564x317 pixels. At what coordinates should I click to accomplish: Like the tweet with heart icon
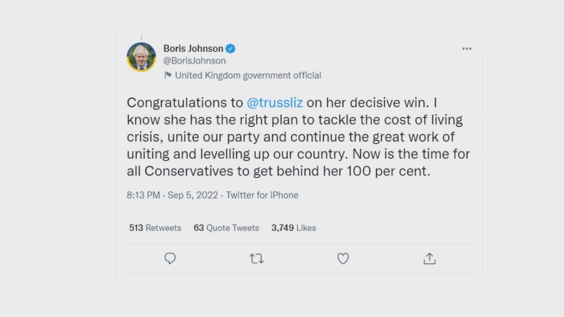(343, 258)
